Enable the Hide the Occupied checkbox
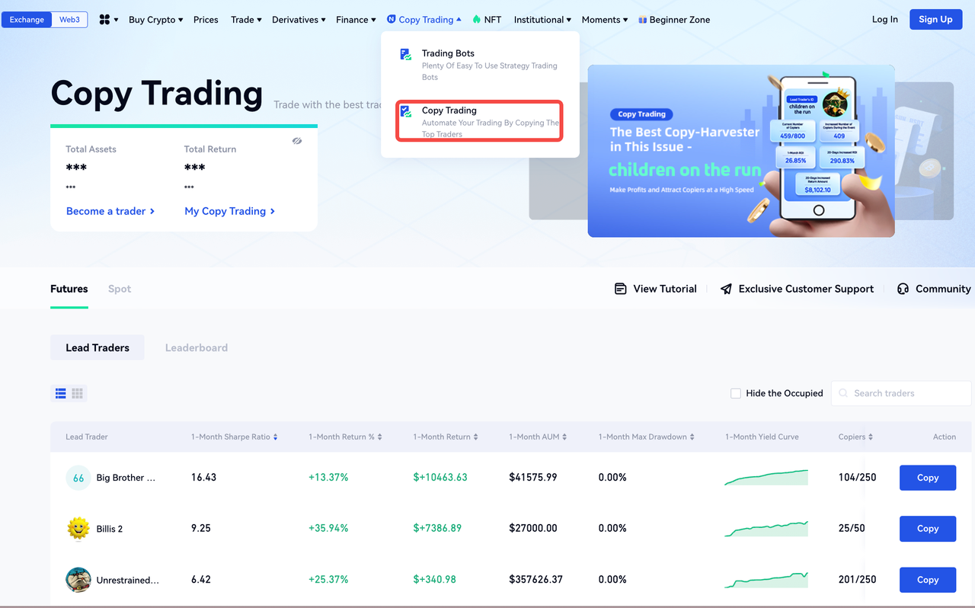 (736, 393)
